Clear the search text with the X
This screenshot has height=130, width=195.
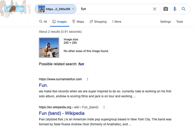(155, 9)
